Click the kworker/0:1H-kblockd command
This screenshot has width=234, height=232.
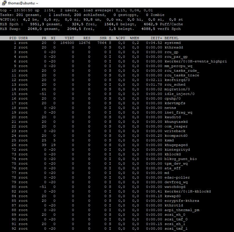tap(188, 191)
